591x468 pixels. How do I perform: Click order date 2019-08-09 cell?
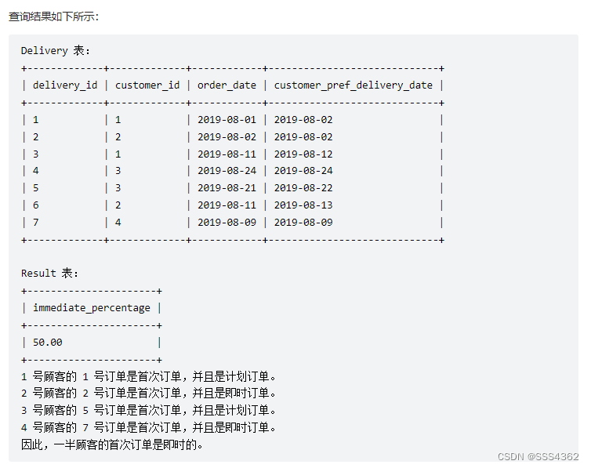[x=227, y=223]
